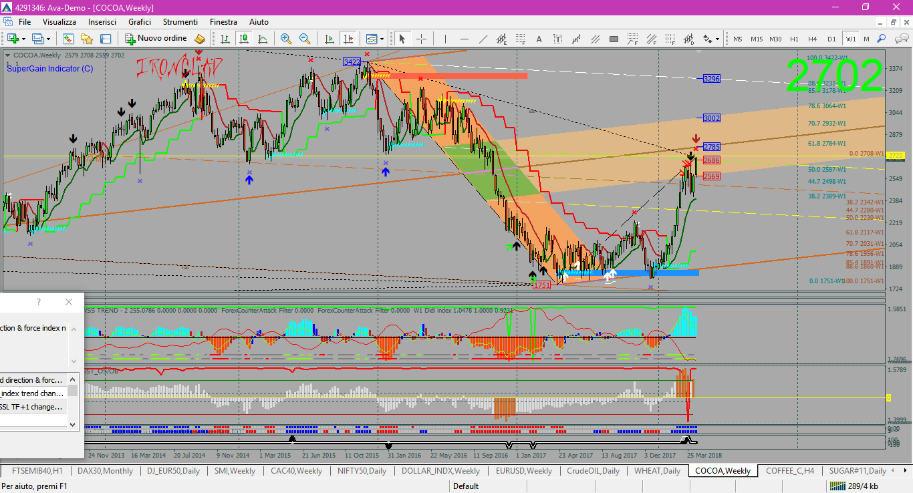The width and height of the screenshot is (913, 493).
Task: Open the File menu
Action: coord(25,22)
